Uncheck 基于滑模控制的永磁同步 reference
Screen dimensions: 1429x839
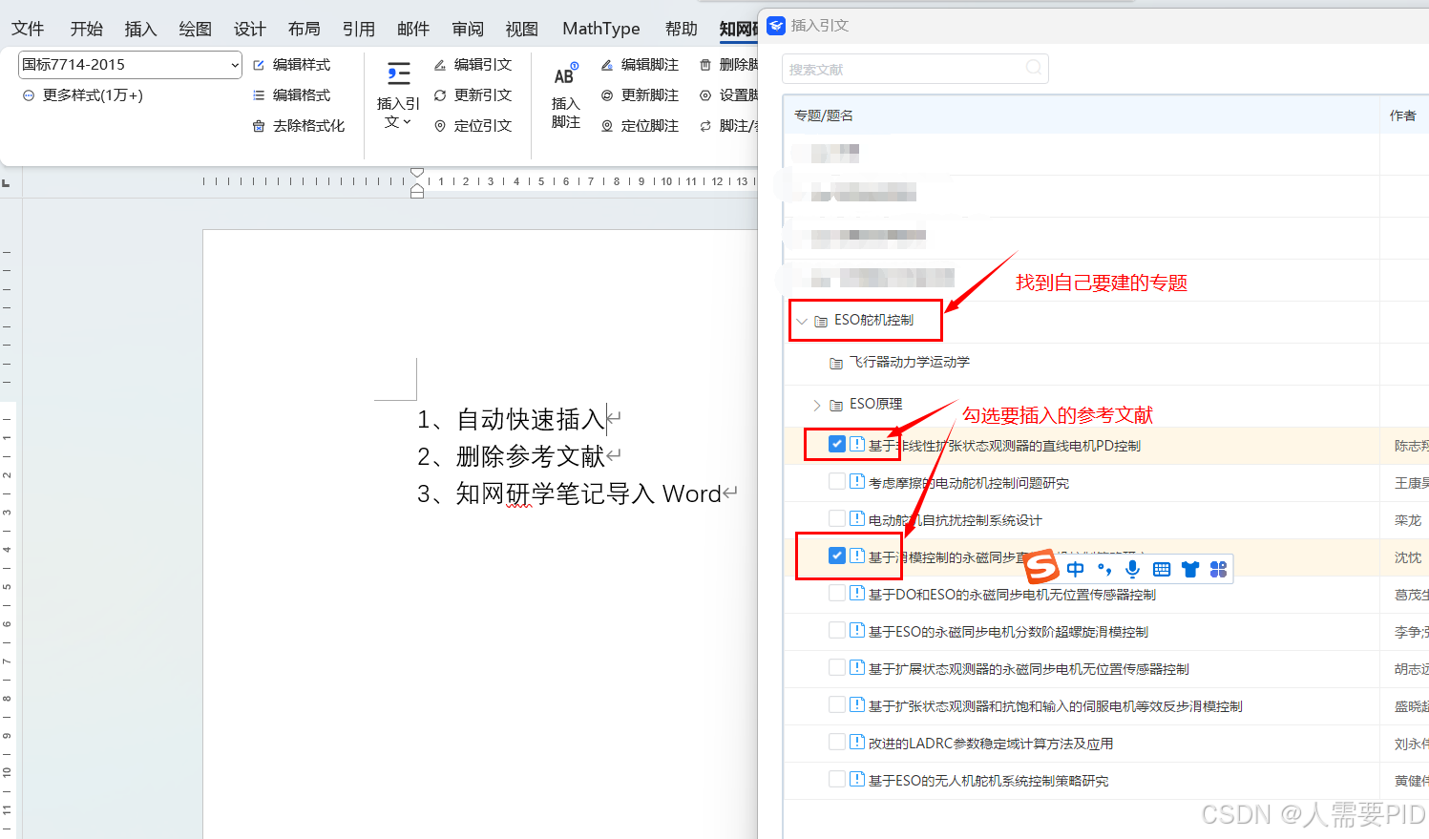point(837,556)
